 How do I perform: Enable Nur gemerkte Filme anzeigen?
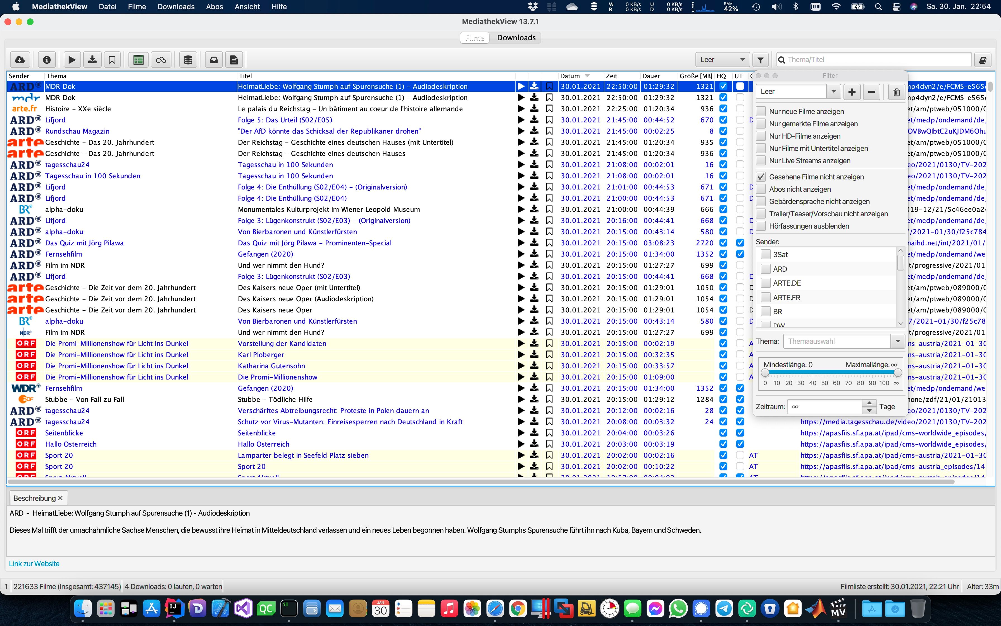click(x=761, y=124)
